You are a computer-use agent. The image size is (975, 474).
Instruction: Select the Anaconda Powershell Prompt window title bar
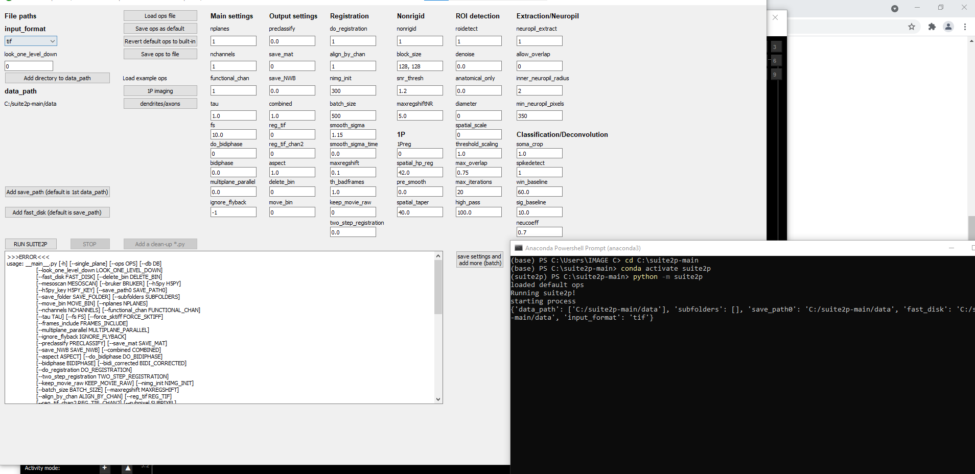pyautogui.click(x=715, y=248)
